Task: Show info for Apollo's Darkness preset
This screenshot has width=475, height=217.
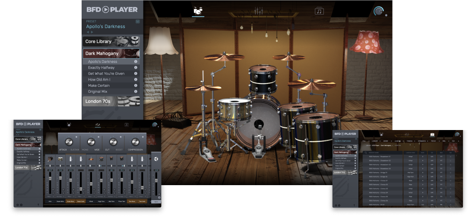Action: [136, 62]
